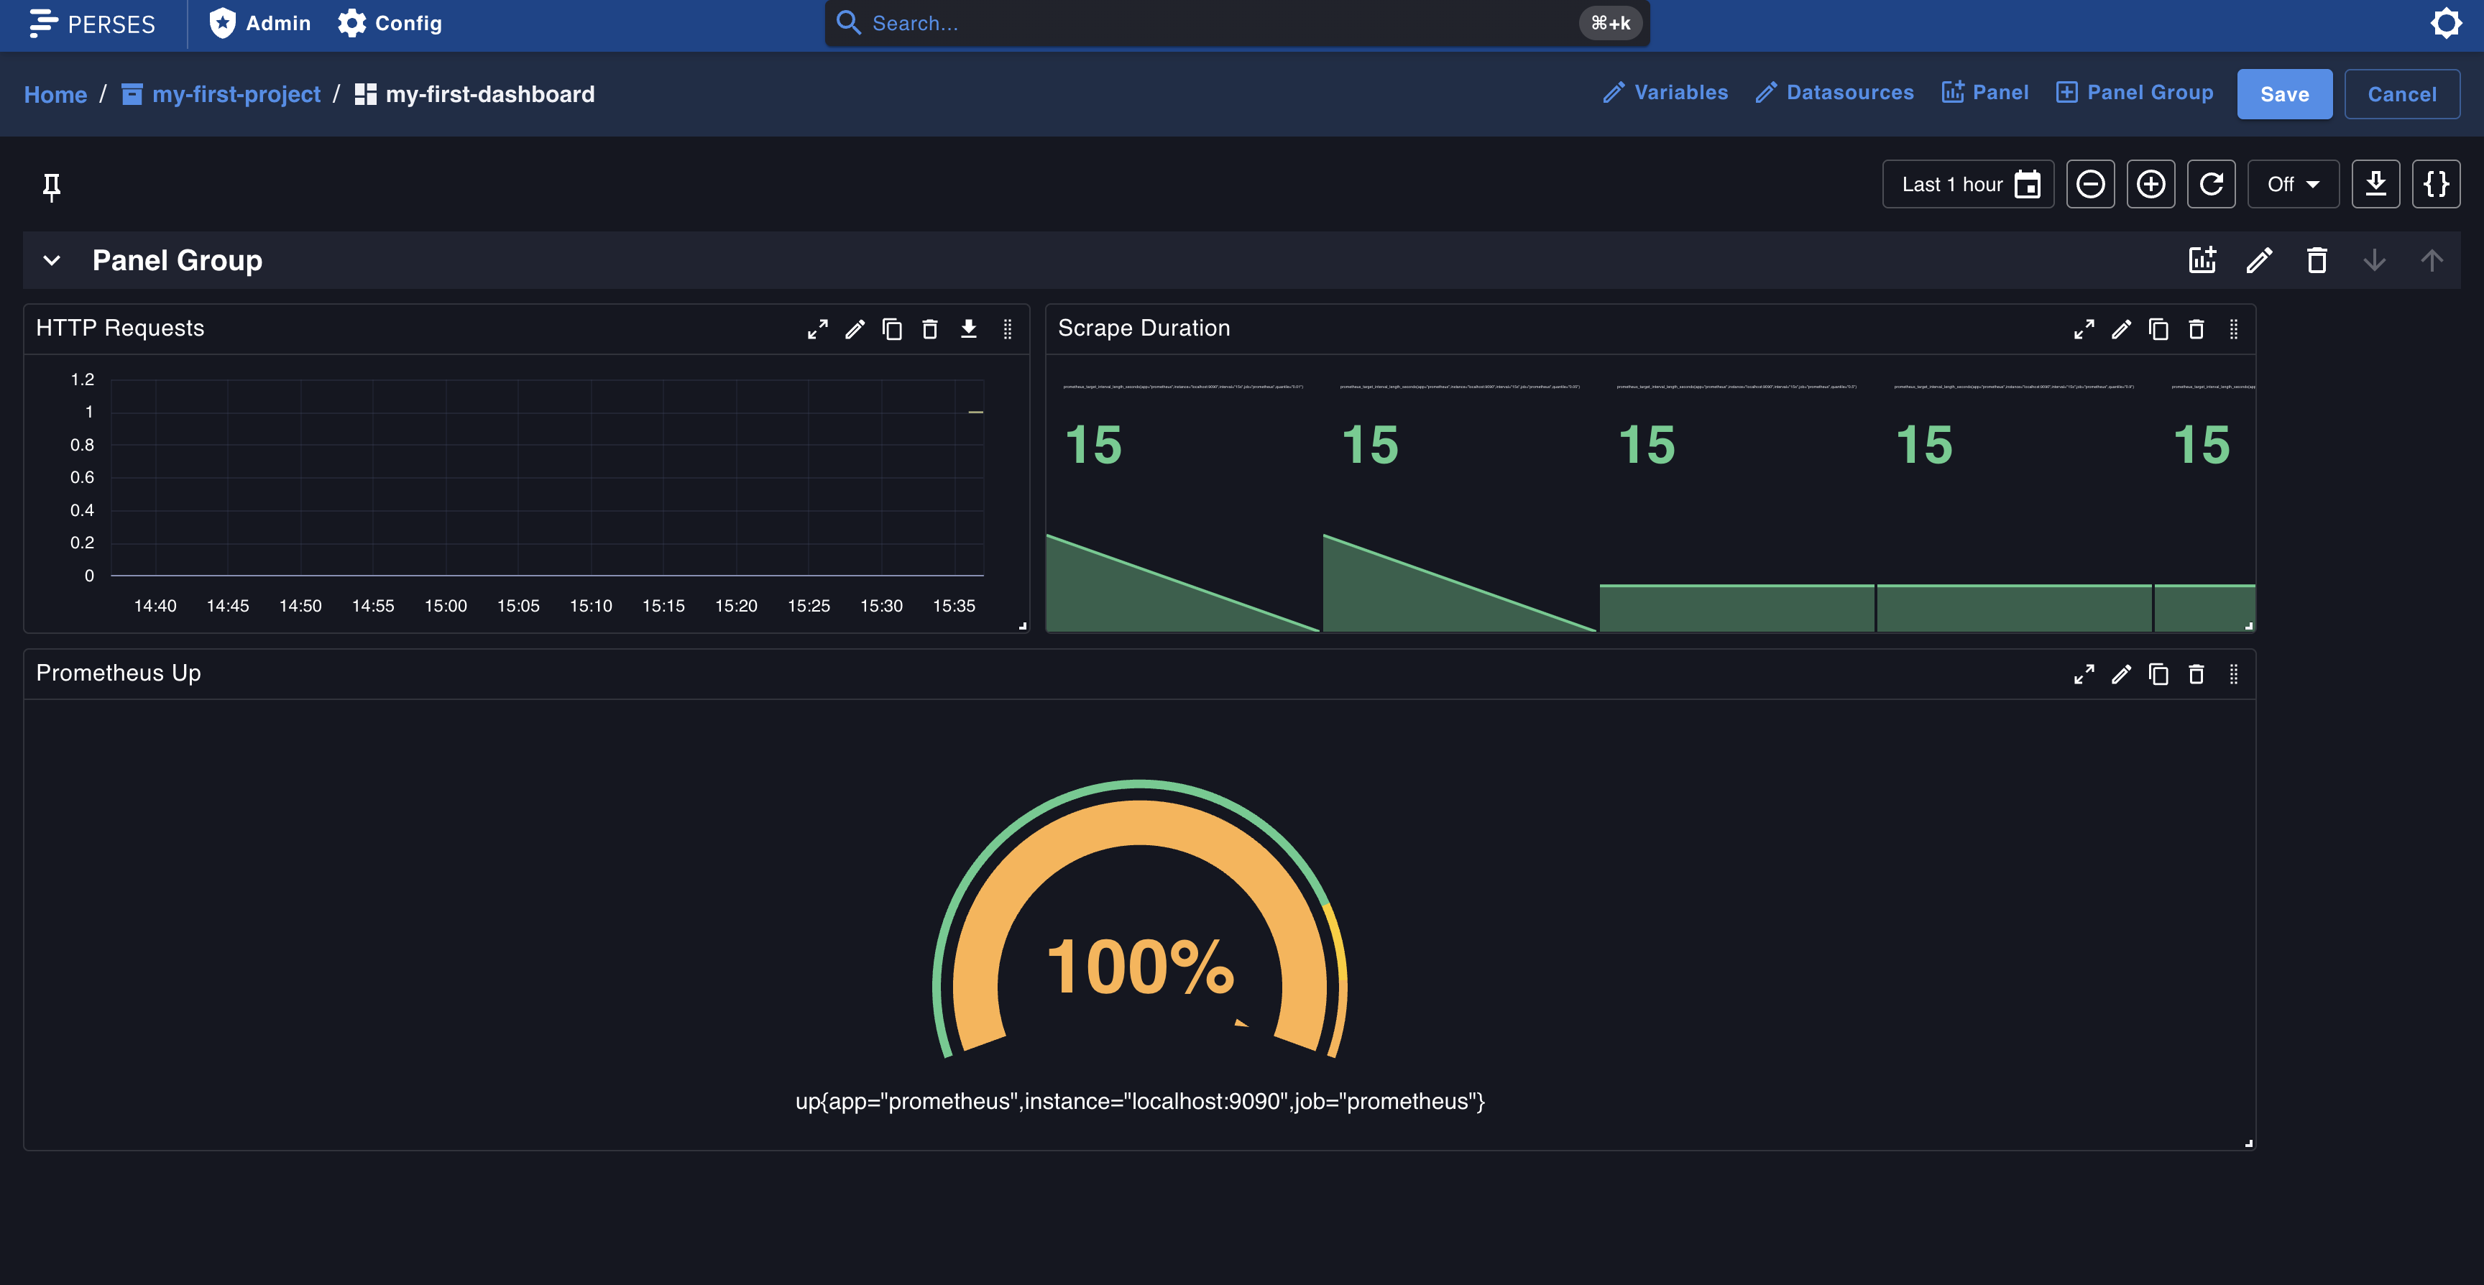
Task: Delete the HTTP Requests panel
Action: [931, 330]
